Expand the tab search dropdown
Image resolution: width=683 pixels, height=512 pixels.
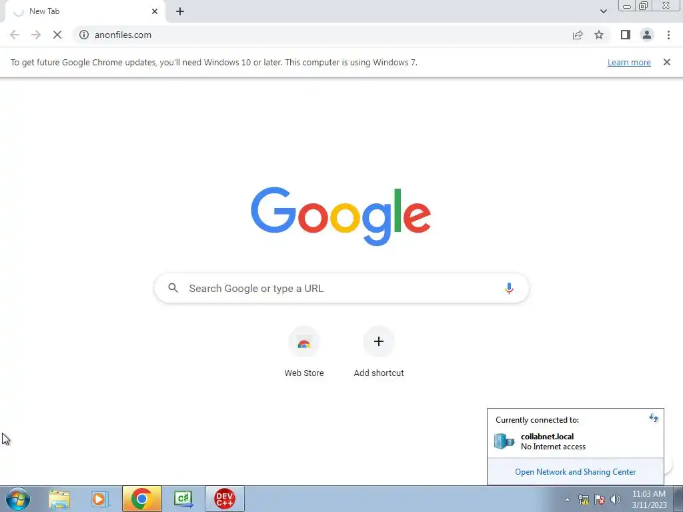(x=603, y=11)
